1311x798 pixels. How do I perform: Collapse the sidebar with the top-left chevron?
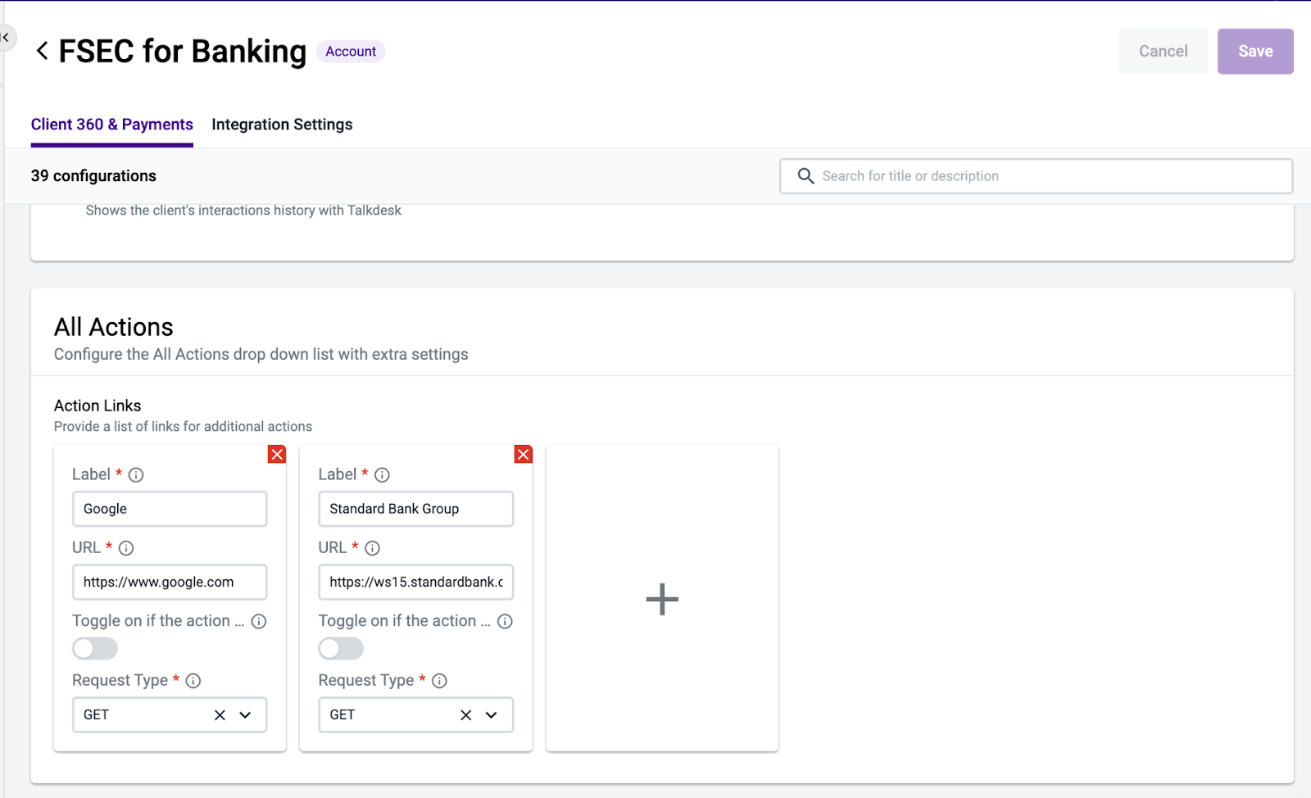(6, 37)
